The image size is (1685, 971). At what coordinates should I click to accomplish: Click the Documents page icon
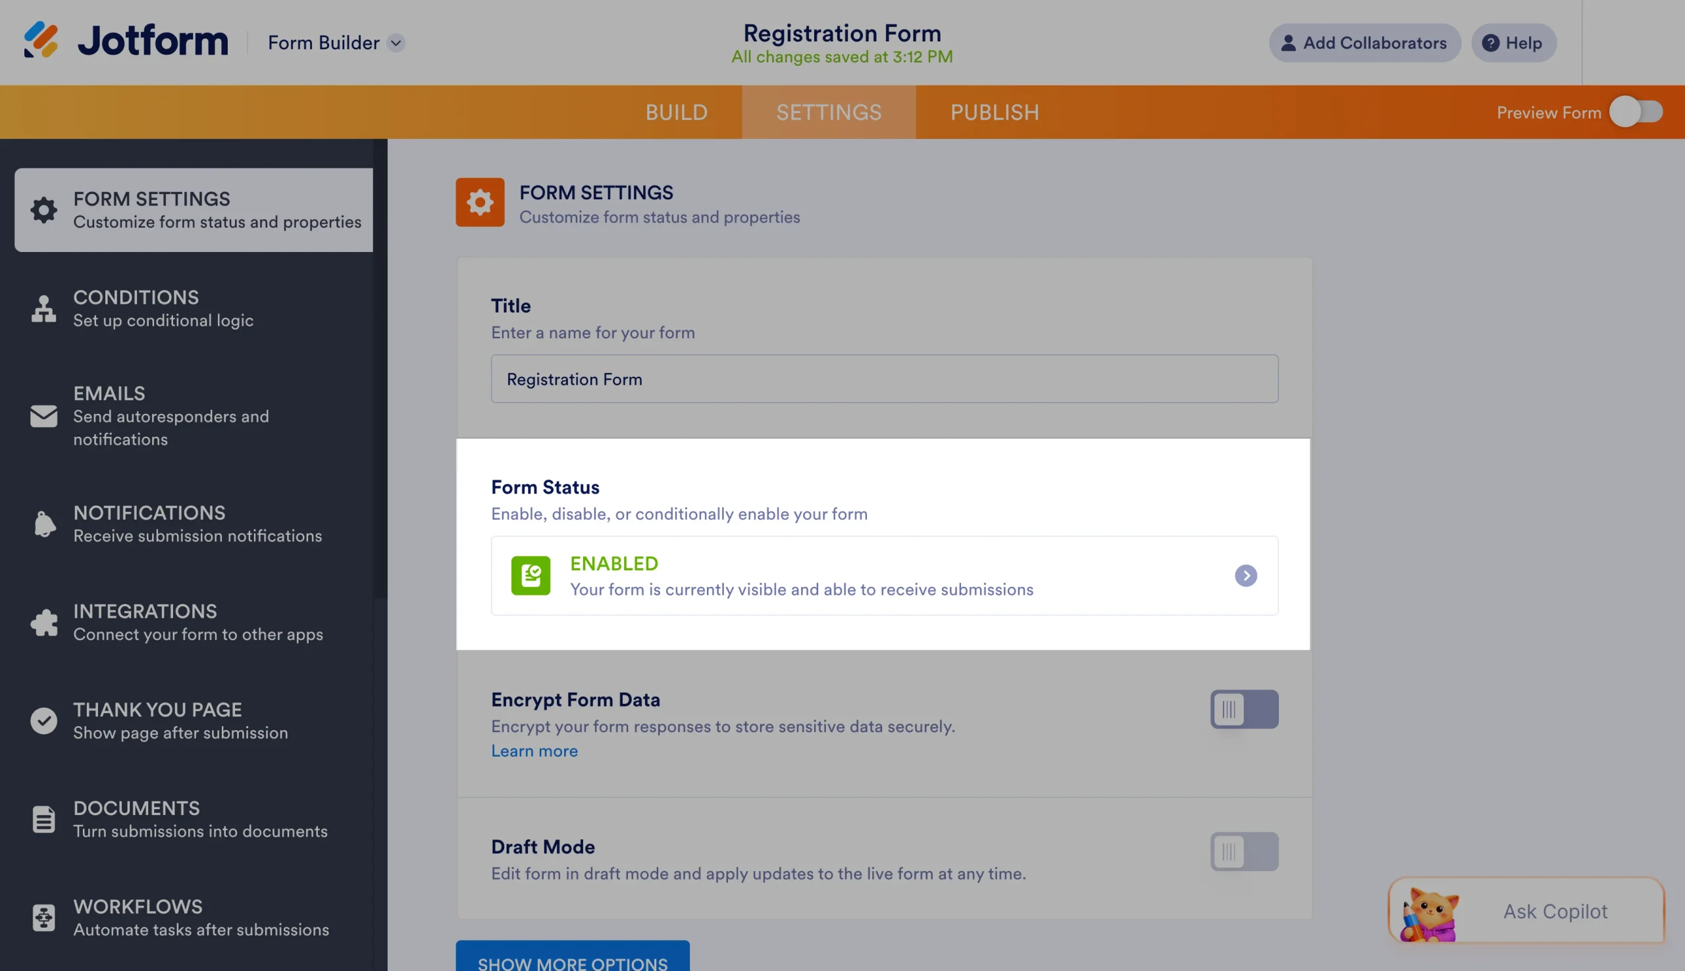click(44, 820)
